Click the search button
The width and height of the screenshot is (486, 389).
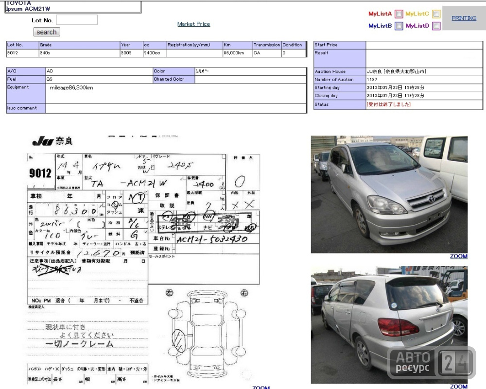coord(47,32)
